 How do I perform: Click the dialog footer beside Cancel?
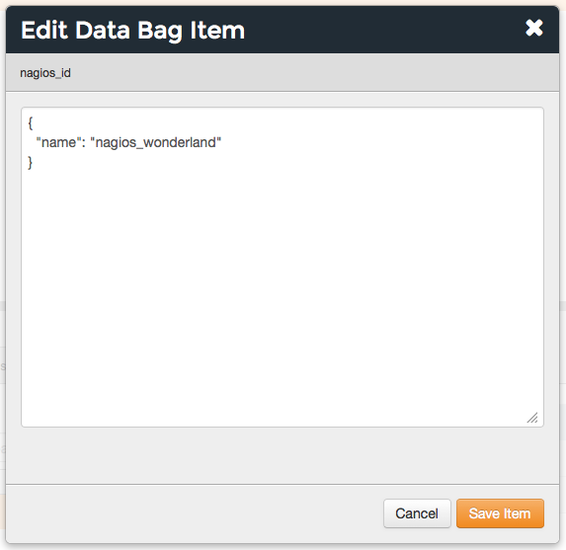(195, 513)
